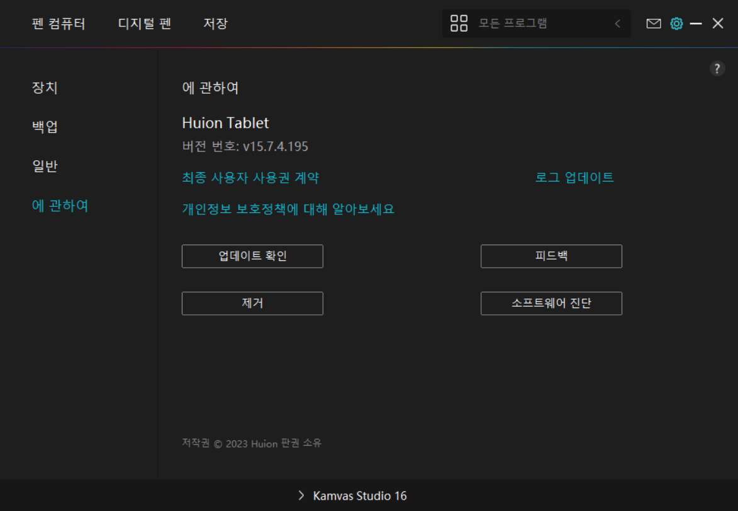738x511 pixels.
Task: Open the 모든 프로그램 program dropdown
Action: coord(513,24)
